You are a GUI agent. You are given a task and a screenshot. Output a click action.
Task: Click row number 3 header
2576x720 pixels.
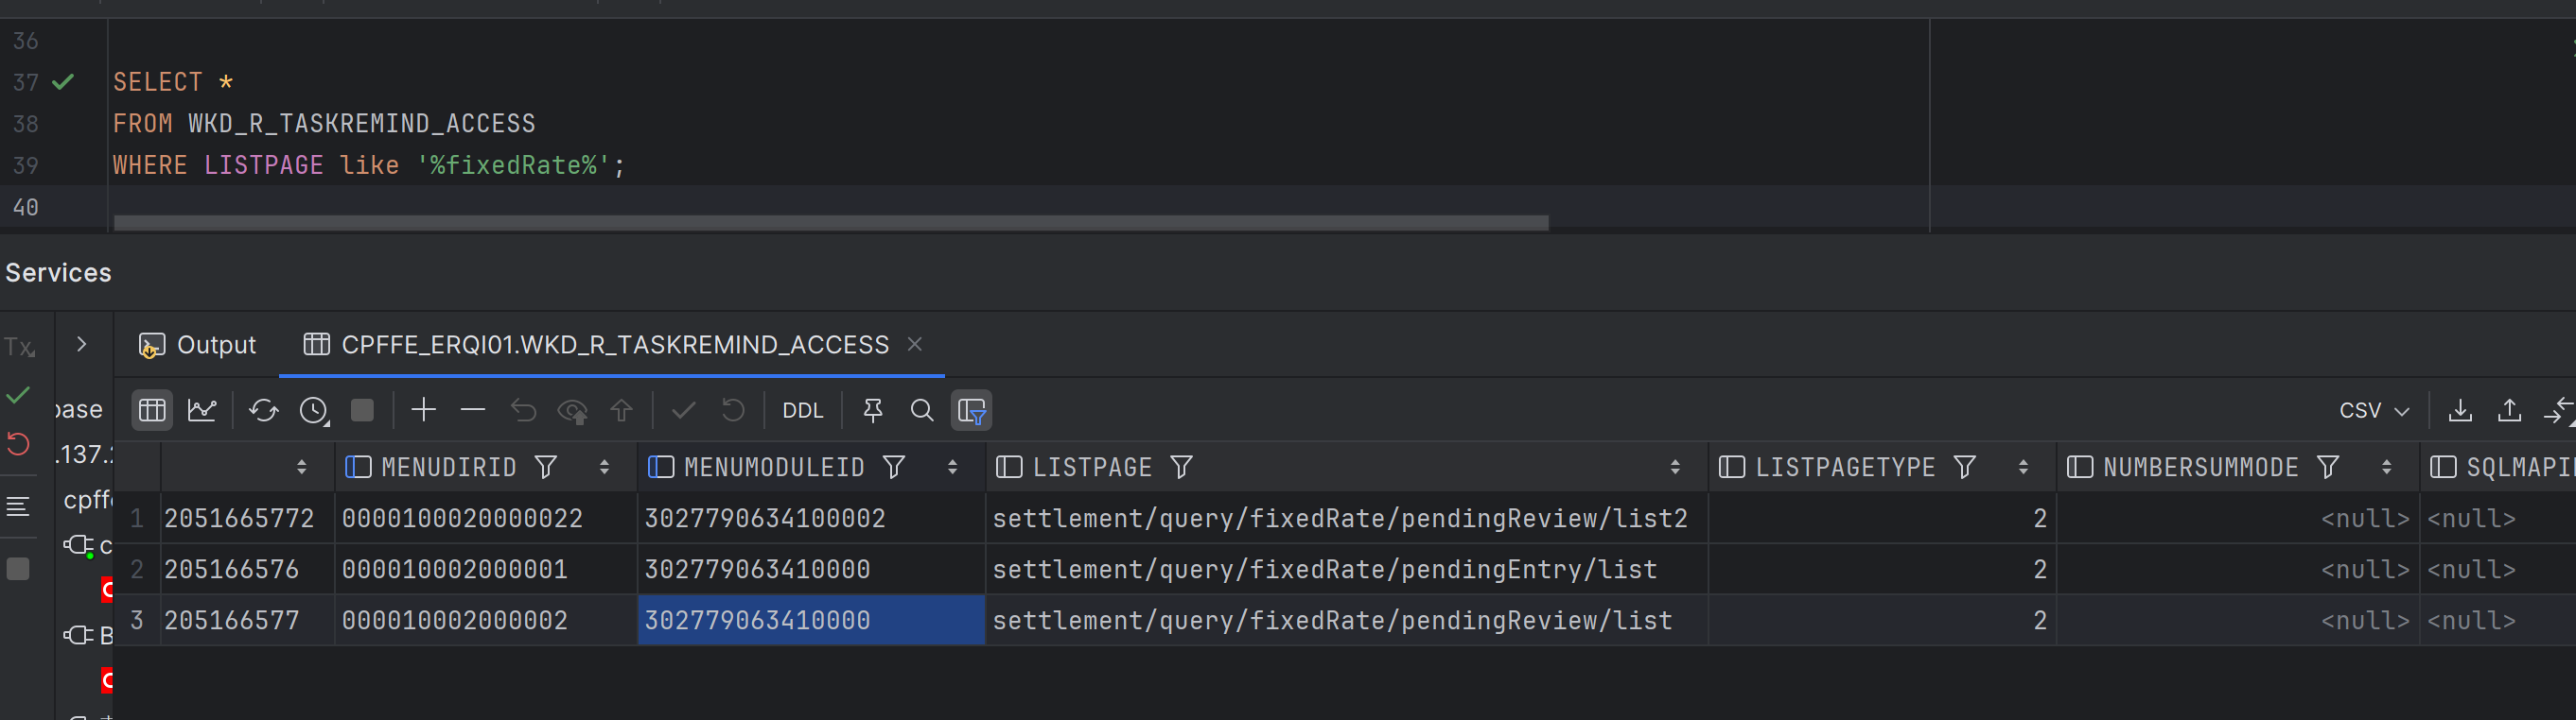click(137, 620)
